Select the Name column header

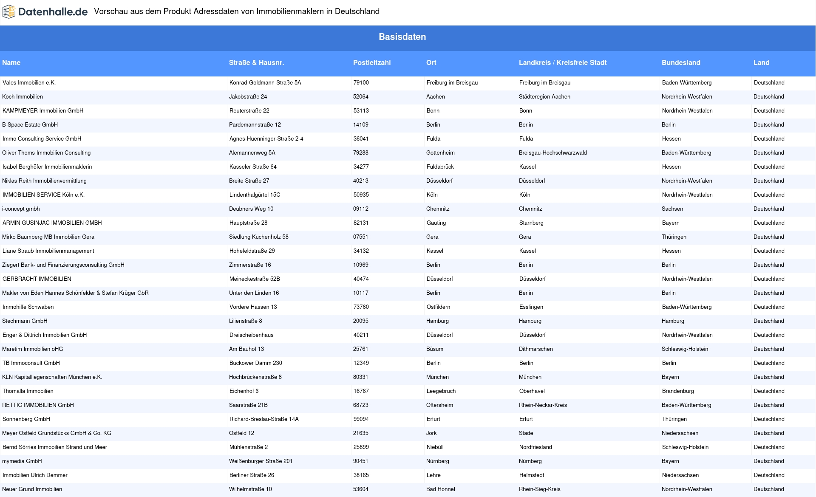point(11,62)
